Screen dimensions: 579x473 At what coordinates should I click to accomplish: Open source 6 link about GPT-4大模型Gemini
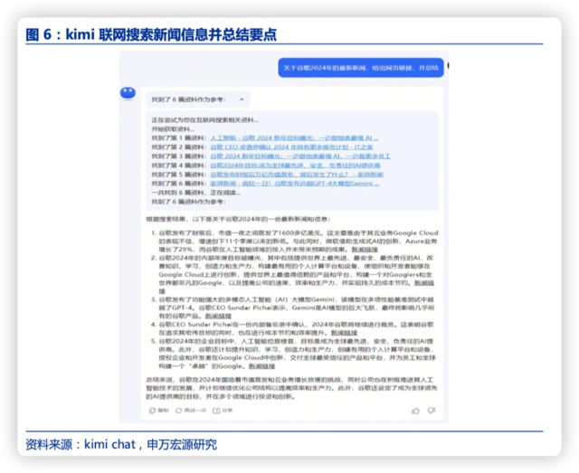pos(294,184)
